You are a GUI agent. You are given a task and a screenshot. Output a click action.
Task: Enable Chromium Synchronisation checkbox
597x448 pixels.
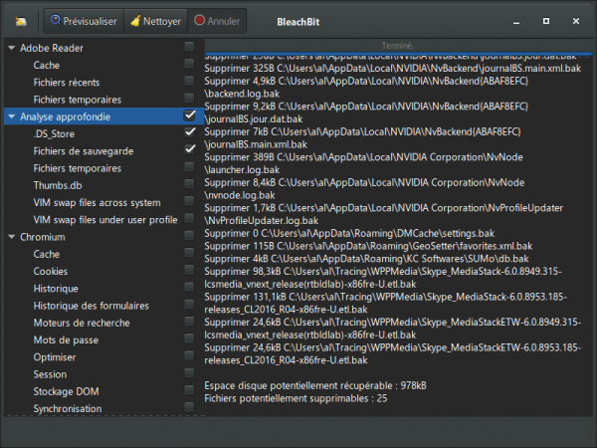pyautogui.click(x=189, y=407)
